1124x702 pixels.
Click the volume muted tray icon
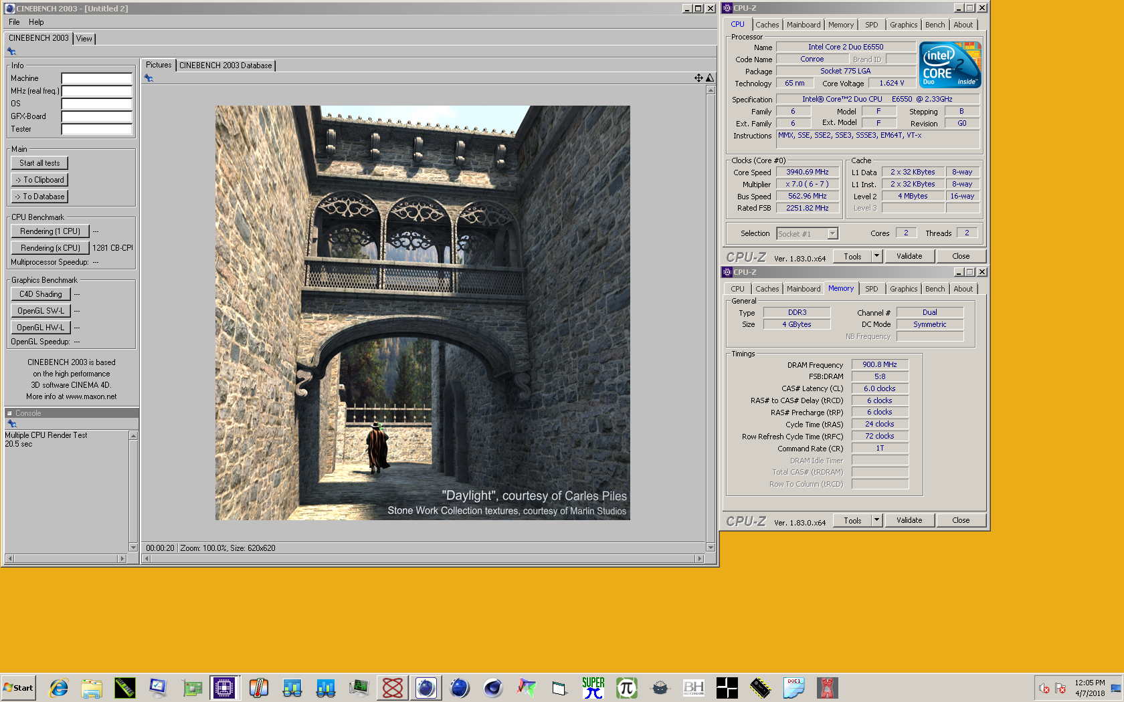pyautogui.click(x=1044, y=688)
